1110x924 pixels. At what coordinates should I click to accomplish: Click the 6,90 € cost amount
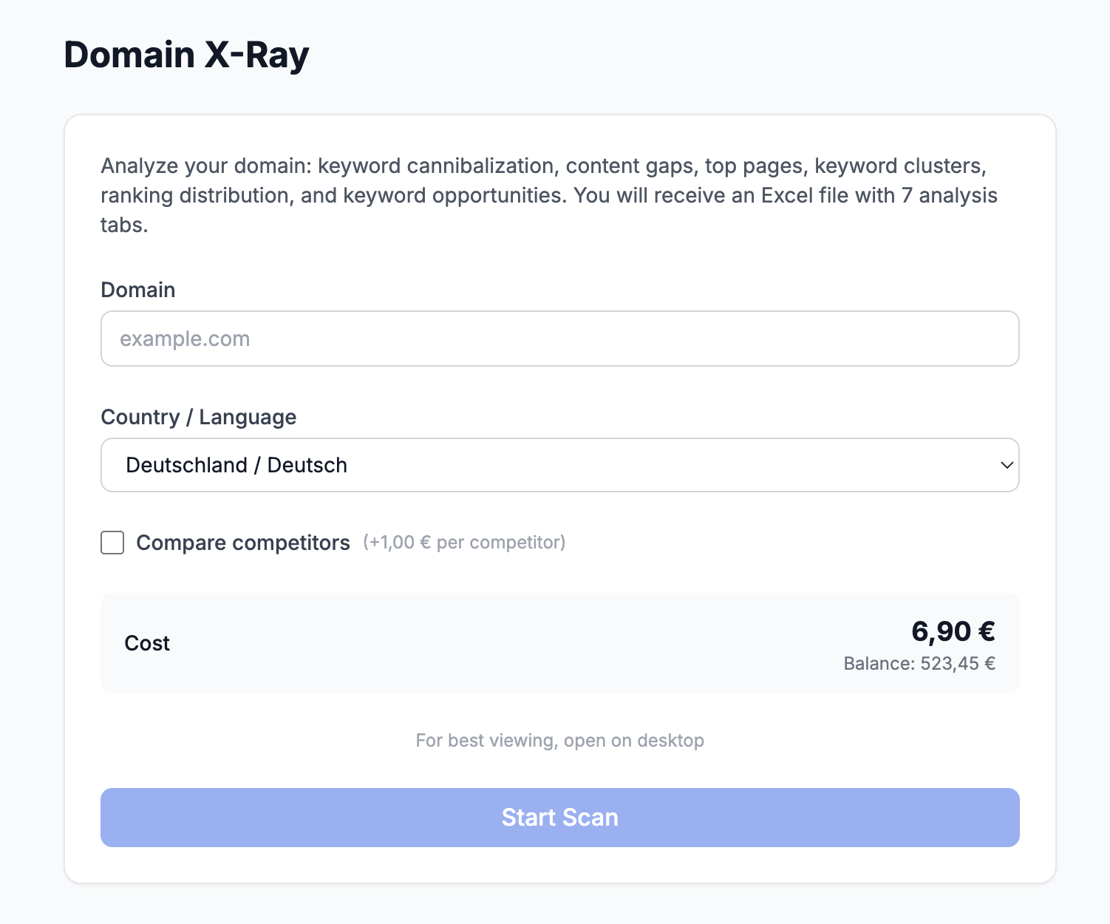pos(953,631)
